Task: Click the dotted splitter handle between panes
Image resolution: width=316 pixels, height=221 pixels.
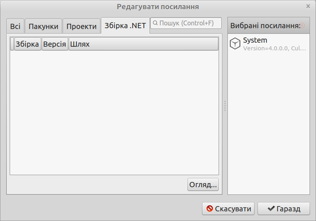Action: coord(225,106)
